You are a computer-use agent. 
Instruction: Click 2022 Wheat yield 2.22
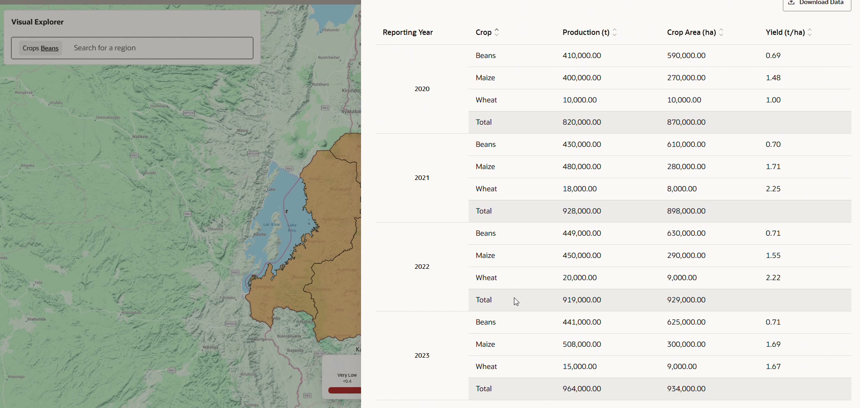[x=773, y=278]
